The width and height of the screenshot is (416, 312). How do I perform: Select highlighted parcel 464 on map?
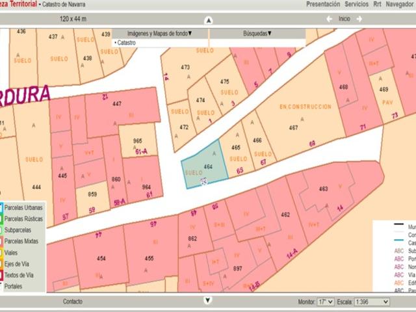tap(207, 164)
